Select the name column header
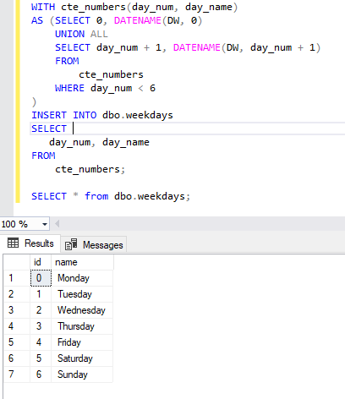Viewport: 345px width, 399px height. [x=82, y=262]
